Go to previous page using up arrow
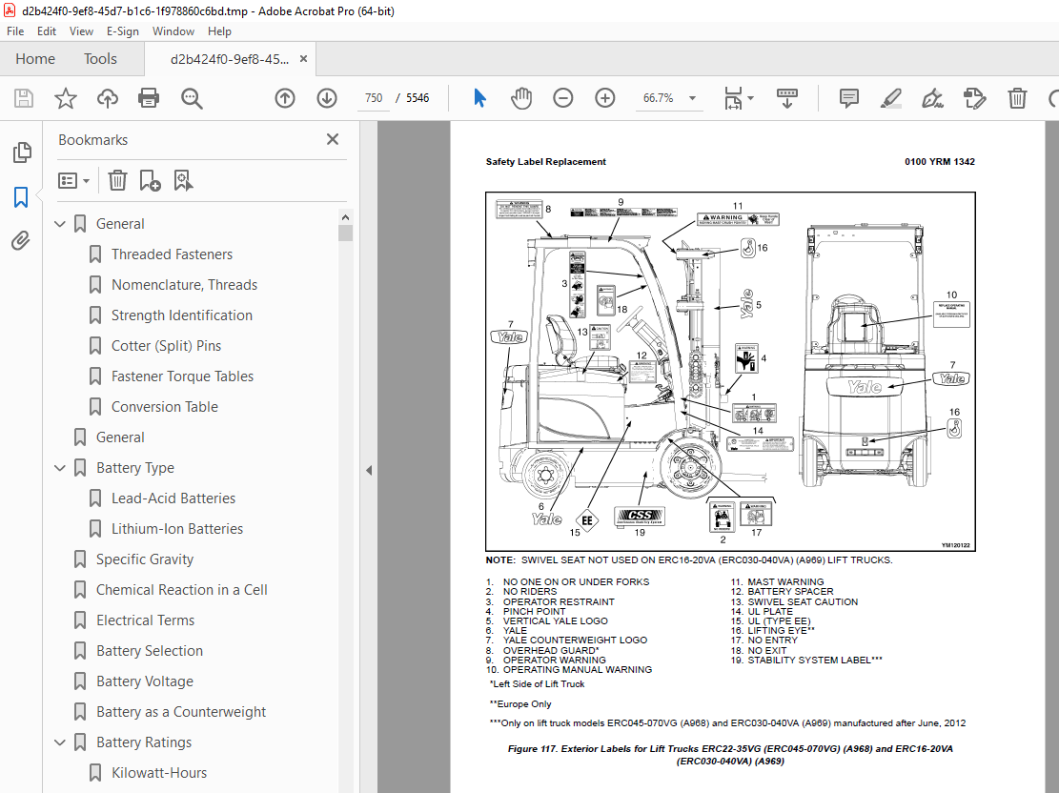Viewport: 1059px width, 793px height. click(x=285, y=98)
